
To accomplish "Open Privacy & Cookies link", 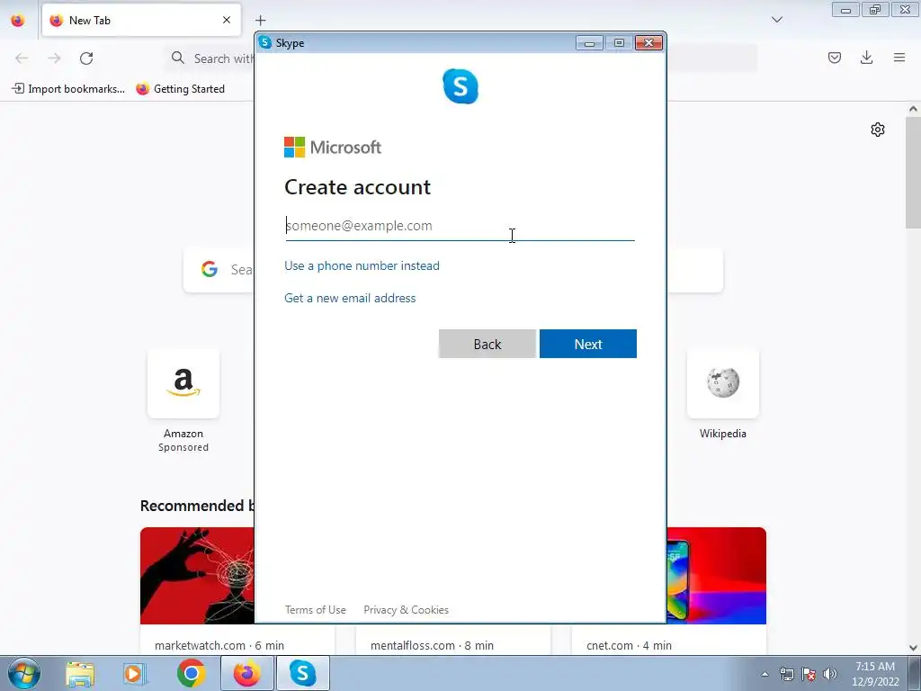I will (x=406, y=610).
